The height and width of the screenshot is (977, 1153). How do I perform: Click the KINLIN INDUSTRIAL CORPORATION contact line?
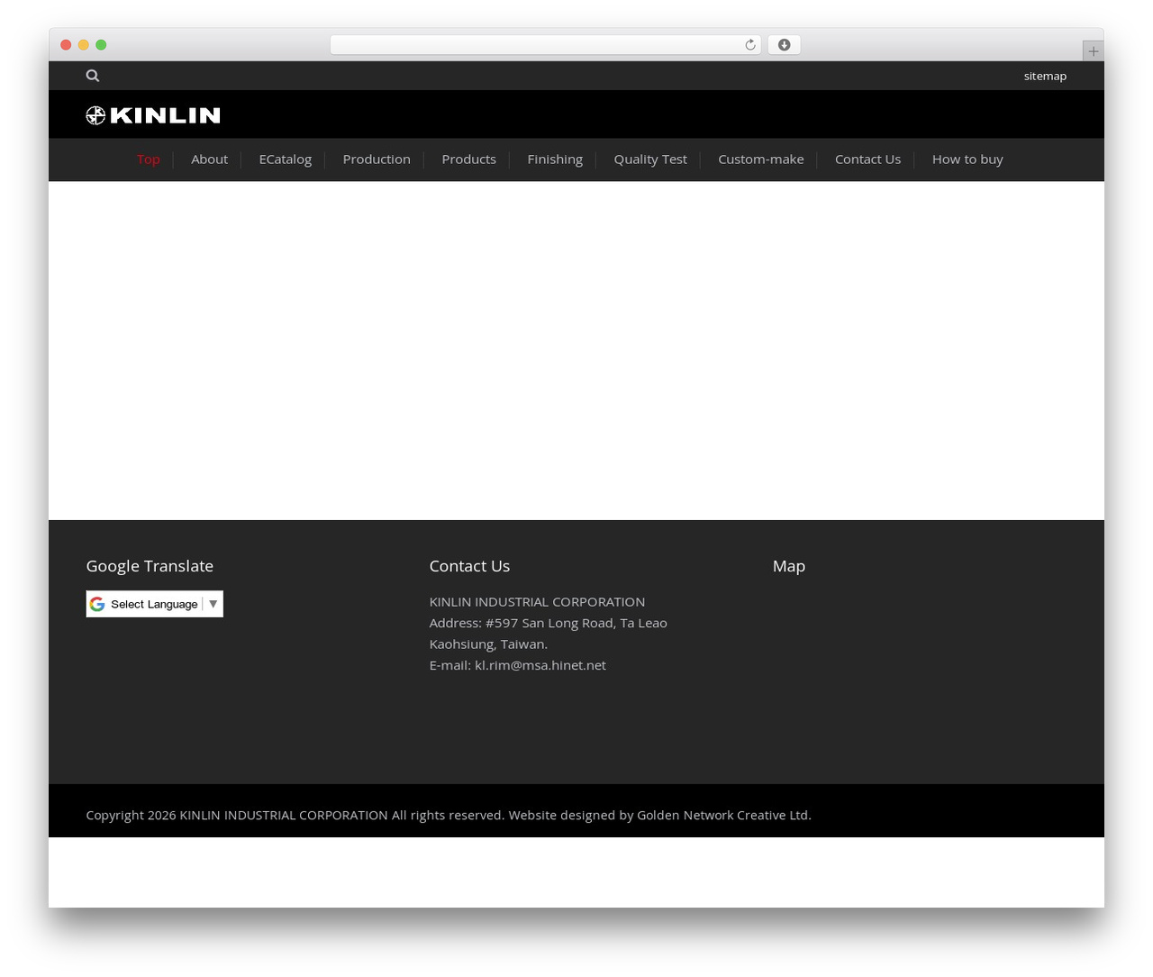(537, 601)
